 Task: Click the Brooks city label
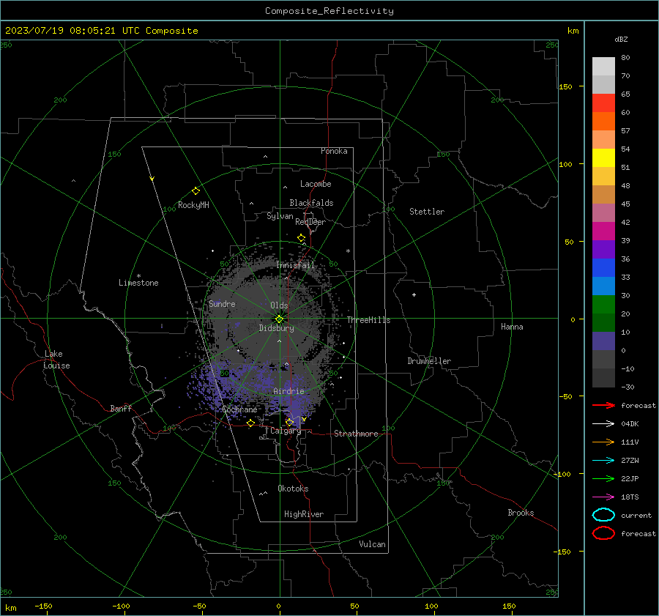point(521,513)
